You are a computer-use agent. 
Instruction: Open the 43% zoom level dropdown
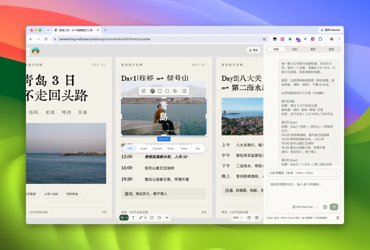point(237,218)
